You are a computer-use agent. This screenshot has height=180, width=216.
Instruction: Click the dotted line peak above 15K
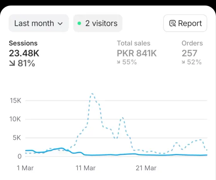click(92, 94)
